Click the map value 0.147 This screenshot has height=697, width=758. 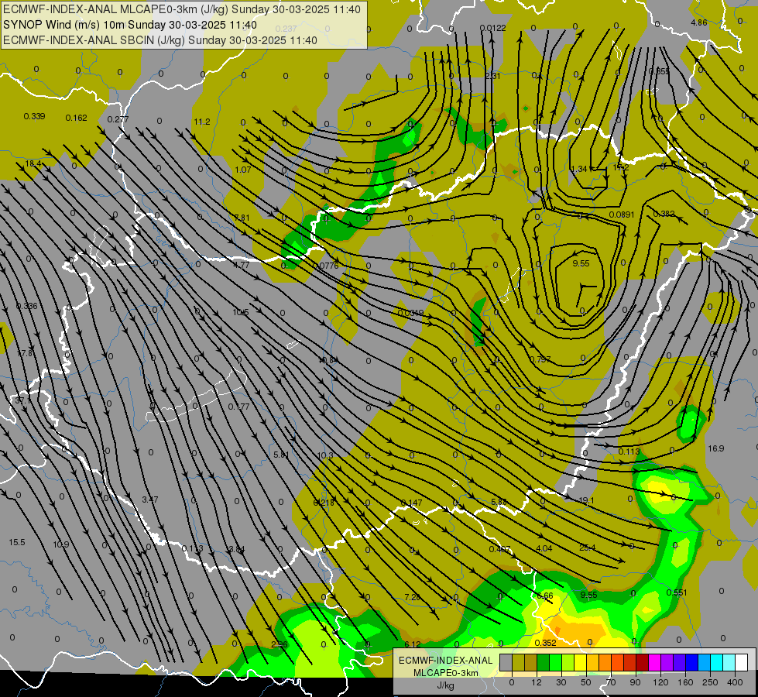click(411, 503)
